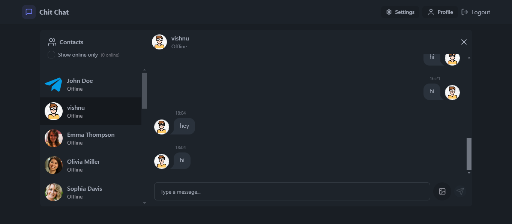
Task: Click contacts list scroll up arrow
Action: pyautogui.click(x=145, y=70)
